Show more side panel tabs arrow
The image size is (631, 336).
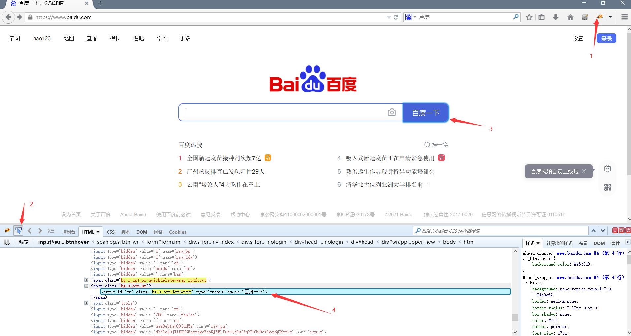(627, 242)
